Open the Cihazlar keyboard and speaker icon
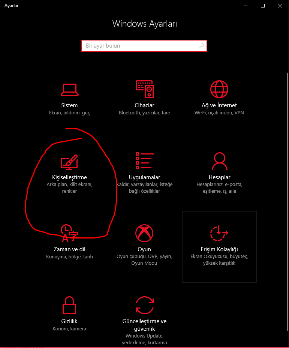This screenshot has height=348, width=289. point(145,89)
